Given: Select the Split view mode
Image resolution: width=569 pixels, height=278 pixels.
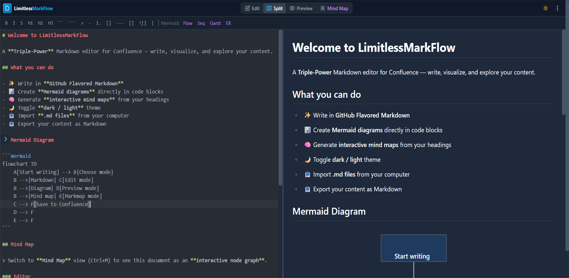Looking at the screenshot, I should (x=275, y=8).
